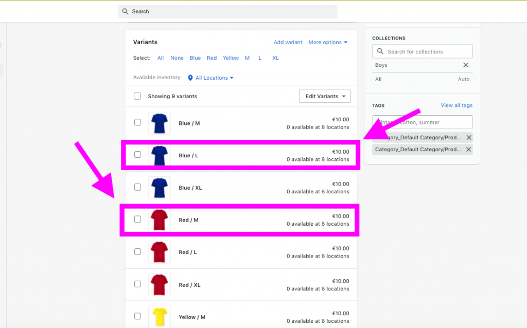Remove the Boys collection with its X icon
527x328 pixels.
[x=466, y=65]
